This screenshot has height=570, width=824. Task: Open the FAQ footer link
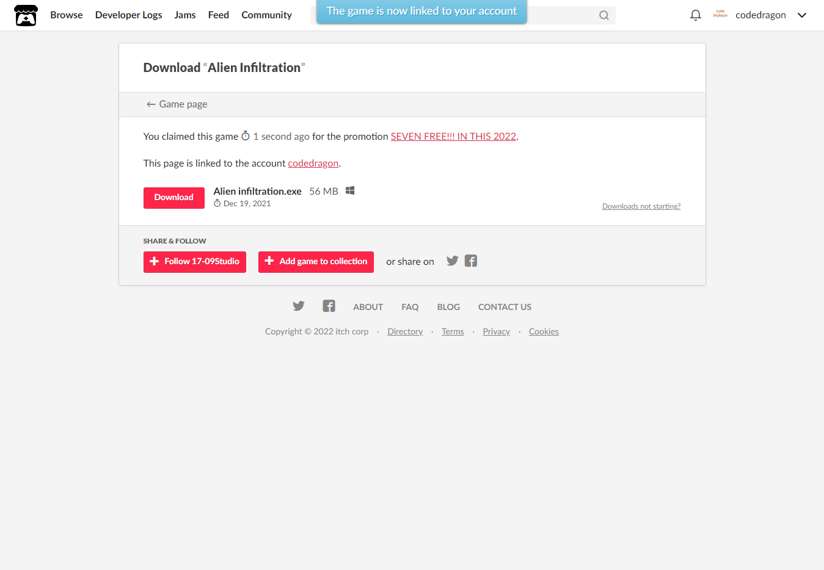point(410,307)
